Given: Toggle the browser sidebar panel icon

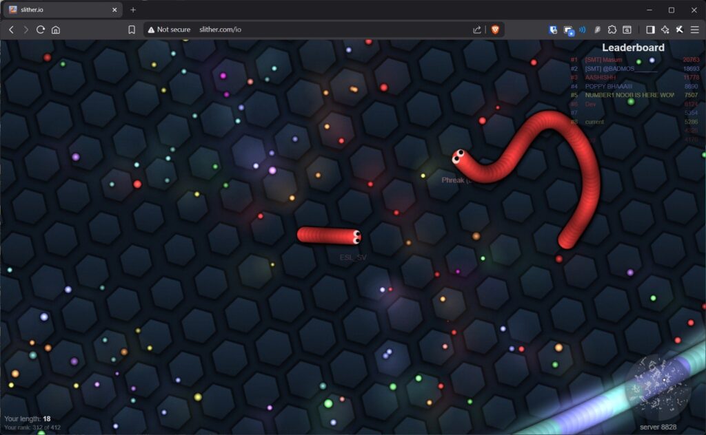Looking at the screenshot, I should (x=650, y=30).
